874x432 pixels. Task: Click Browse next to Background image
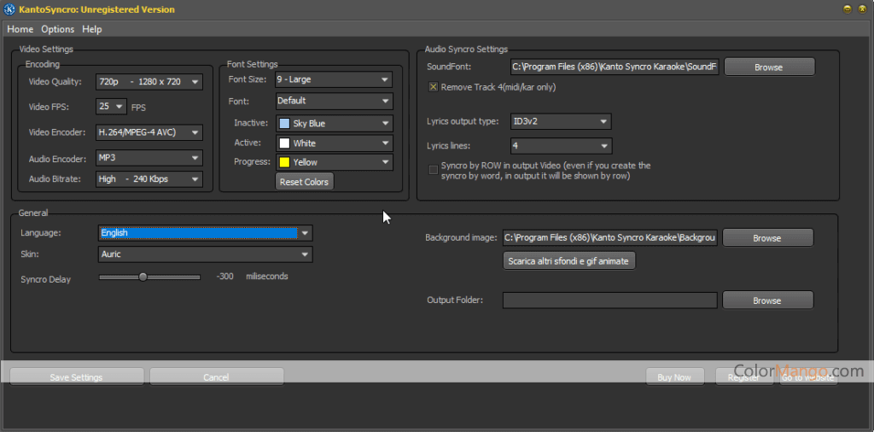(767, 238)
